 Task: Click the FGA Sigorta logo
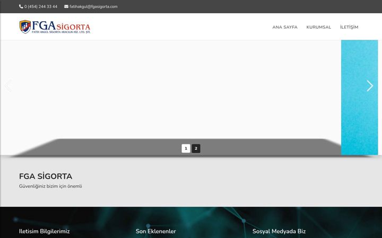point(55,27)
